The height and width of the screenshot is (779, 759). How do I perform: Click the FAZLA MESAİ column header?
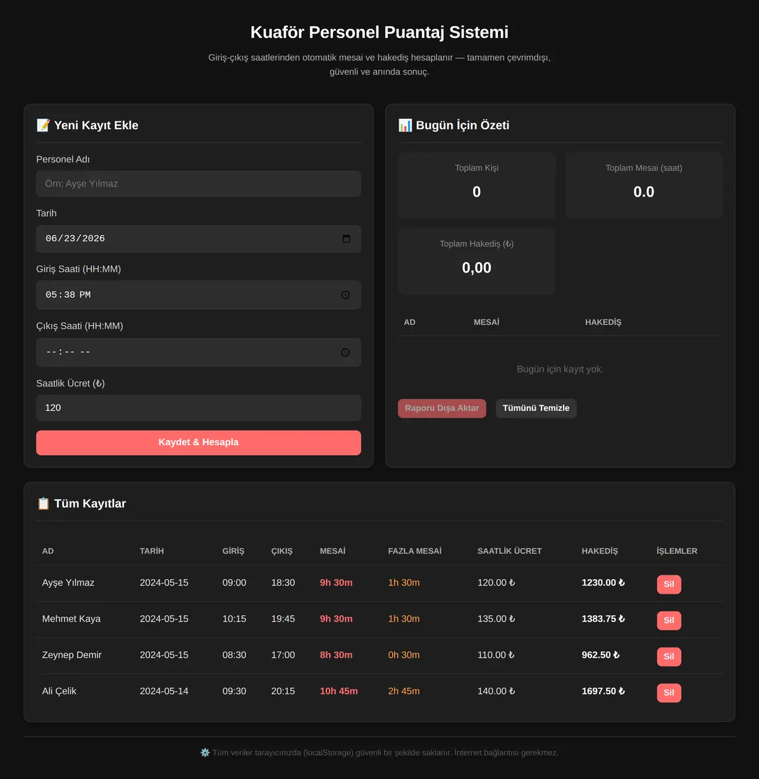[x=415, y=551]
